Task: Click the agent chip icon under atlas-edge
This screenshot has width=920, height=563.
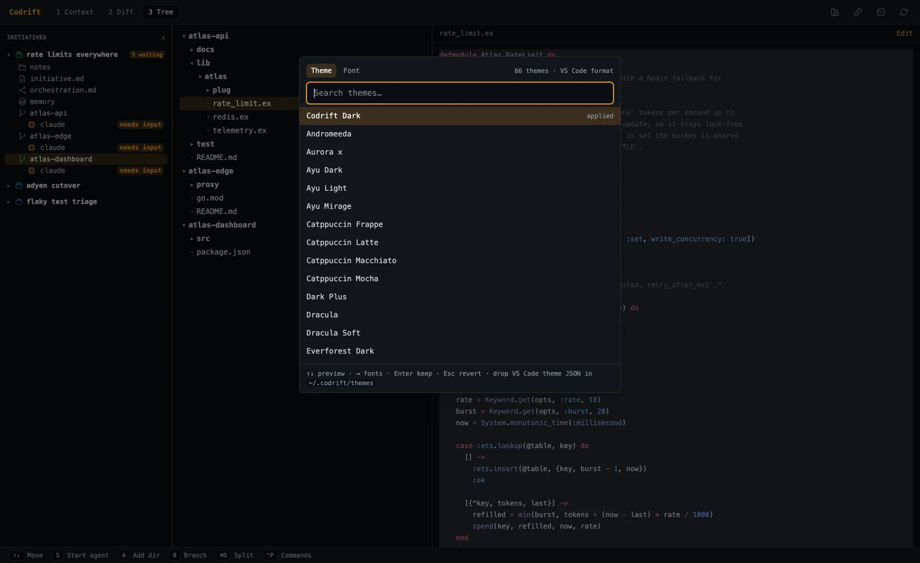Action: [32, 148]
